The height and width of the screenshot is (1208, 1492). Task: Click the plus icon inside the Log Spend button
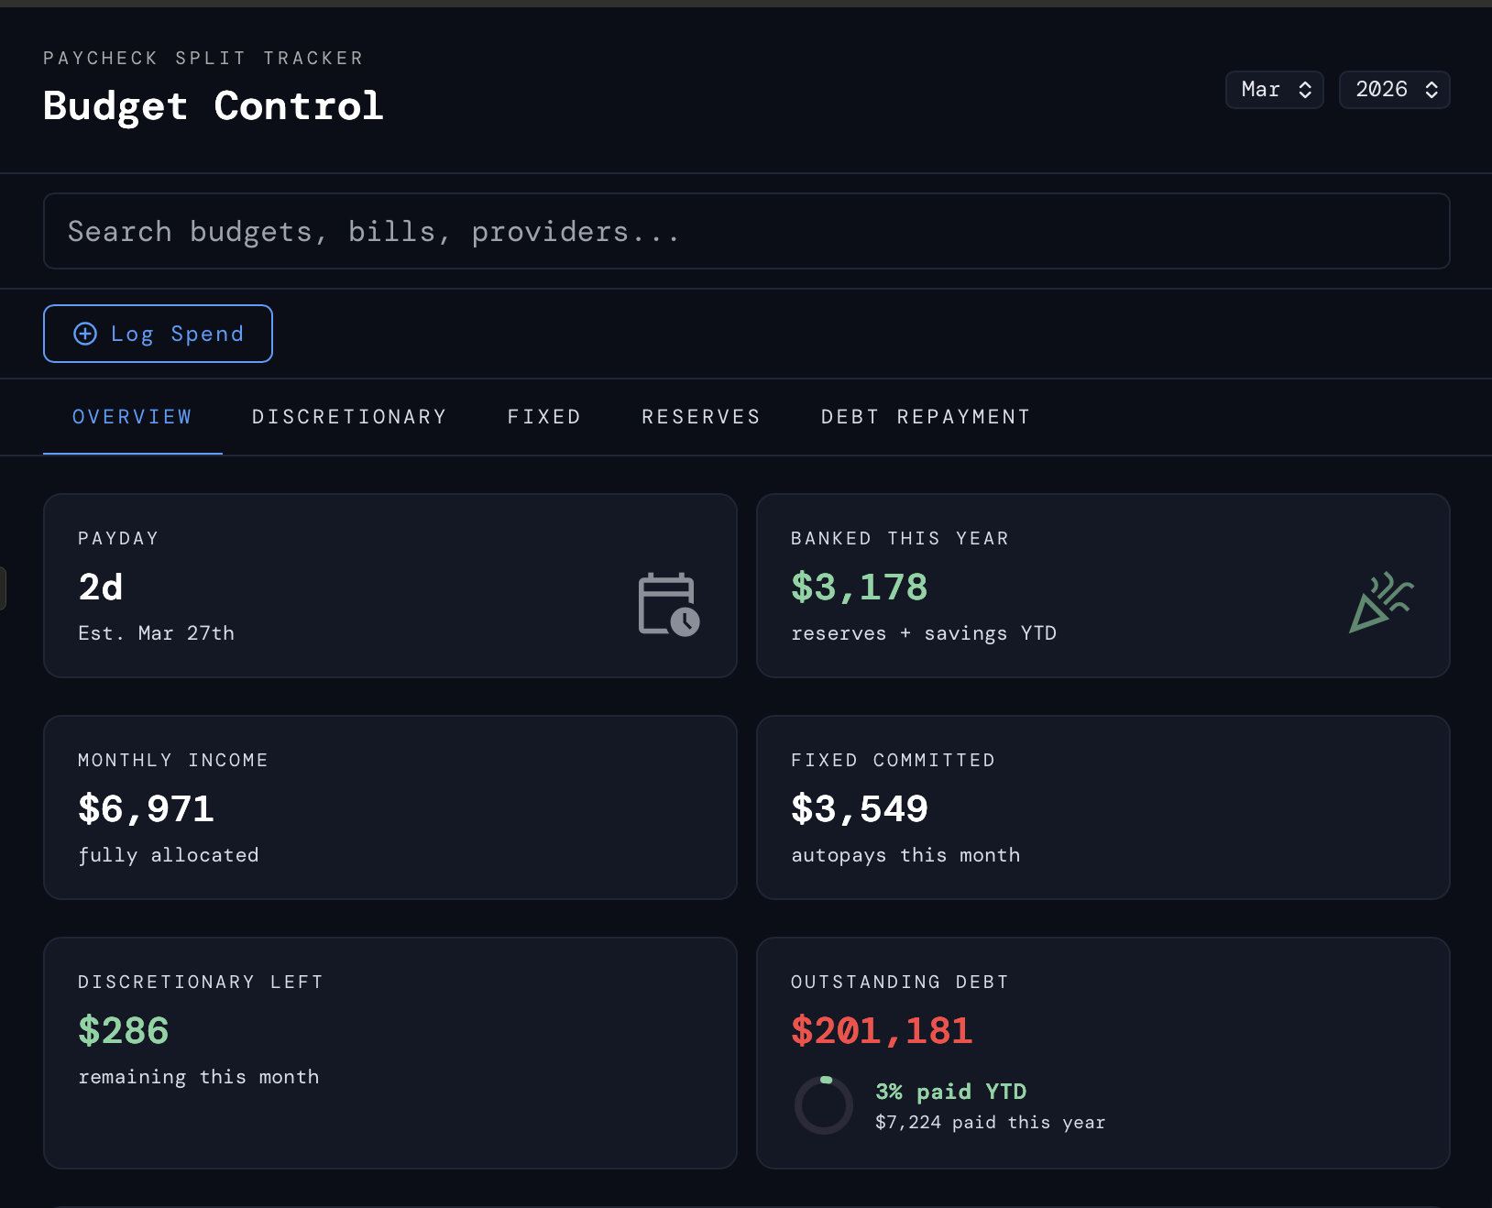[85, 334]
